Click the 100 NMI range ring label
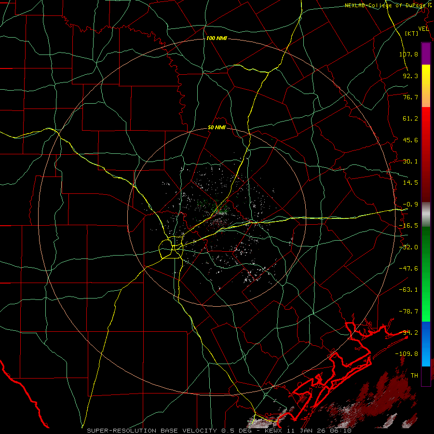This screenshot has height=434, width=434. click(x=217, y=38)
